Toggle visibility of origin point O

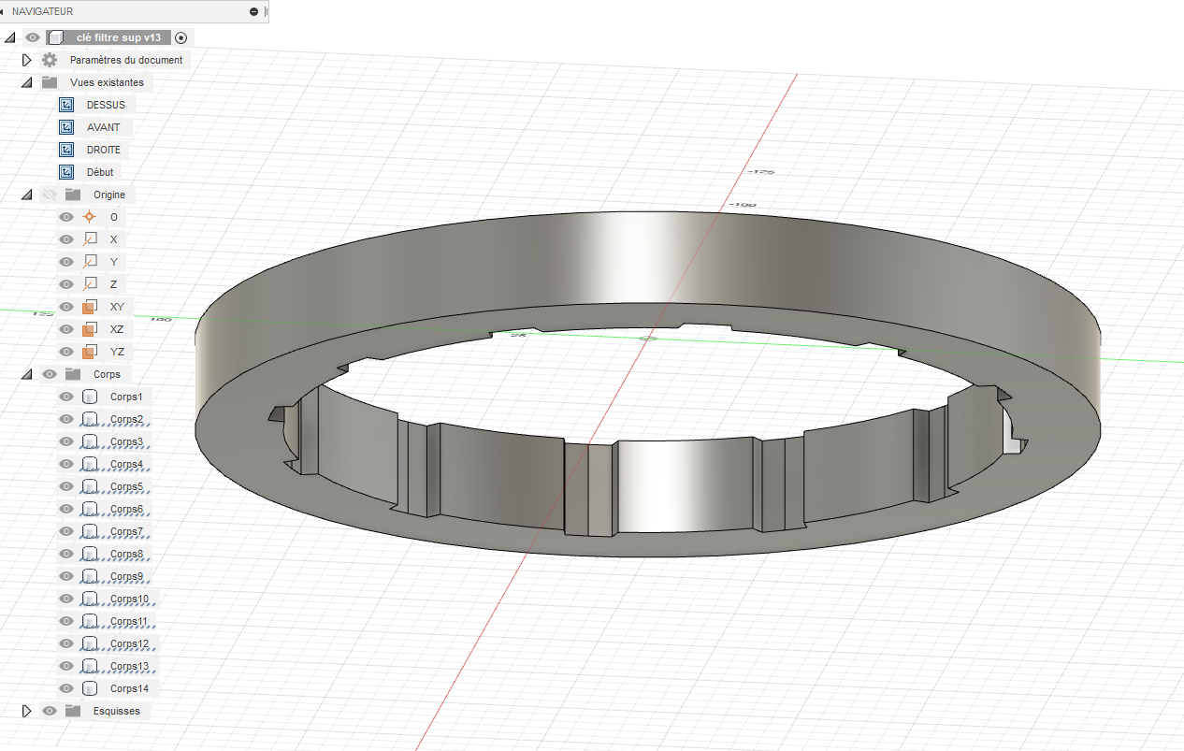tap(66, 217)
